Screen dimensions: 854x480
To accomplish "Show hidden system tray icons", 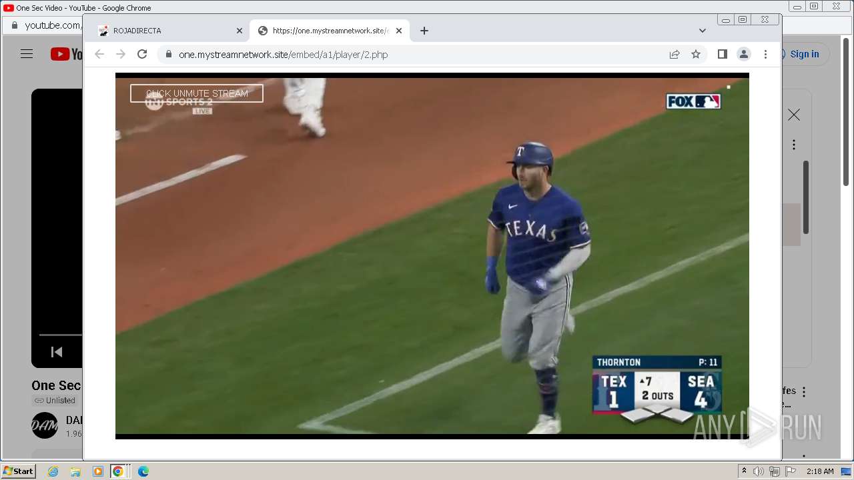I will click(744, 471).
